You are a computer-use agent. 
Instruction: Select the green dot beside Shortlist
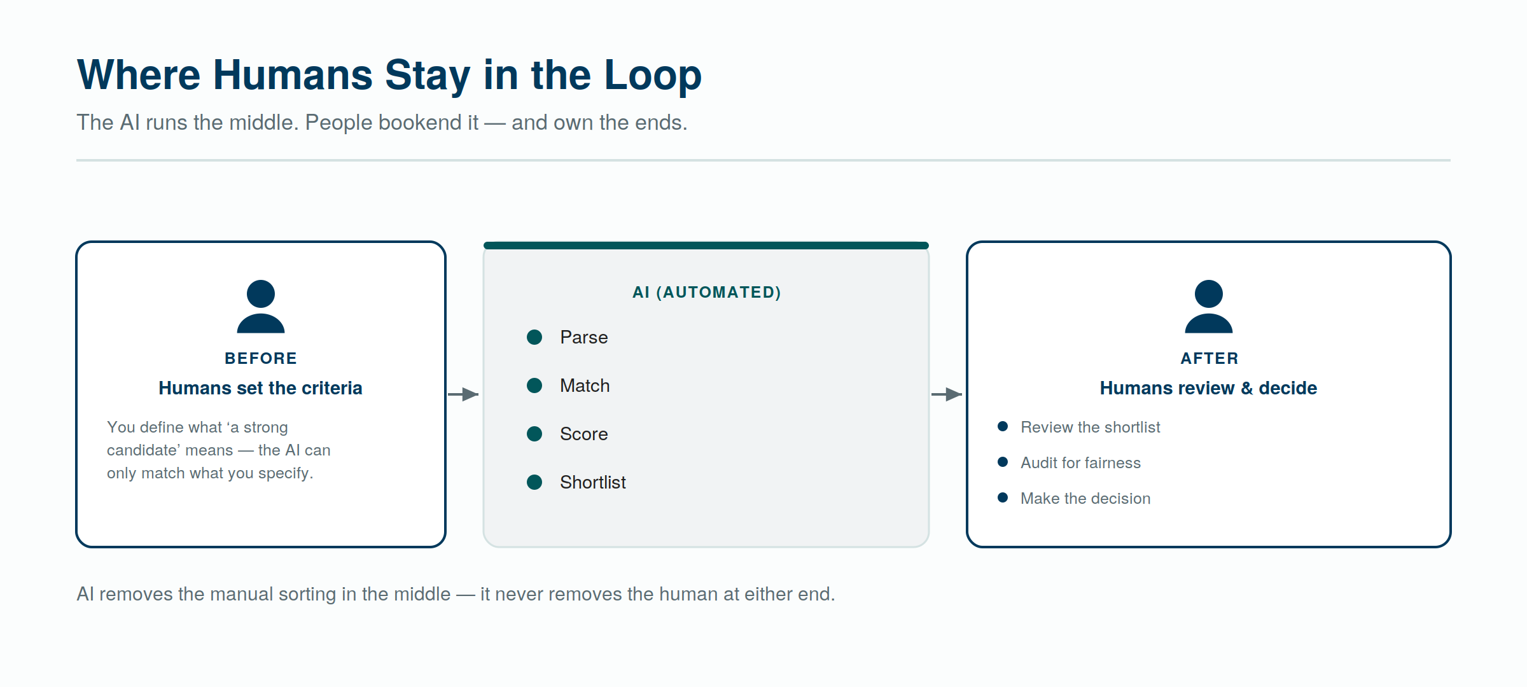click(x=534, y=482)
